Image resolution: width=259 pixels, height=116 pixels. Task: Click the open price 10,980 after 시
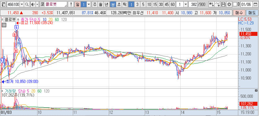click(x=187, y=13)
